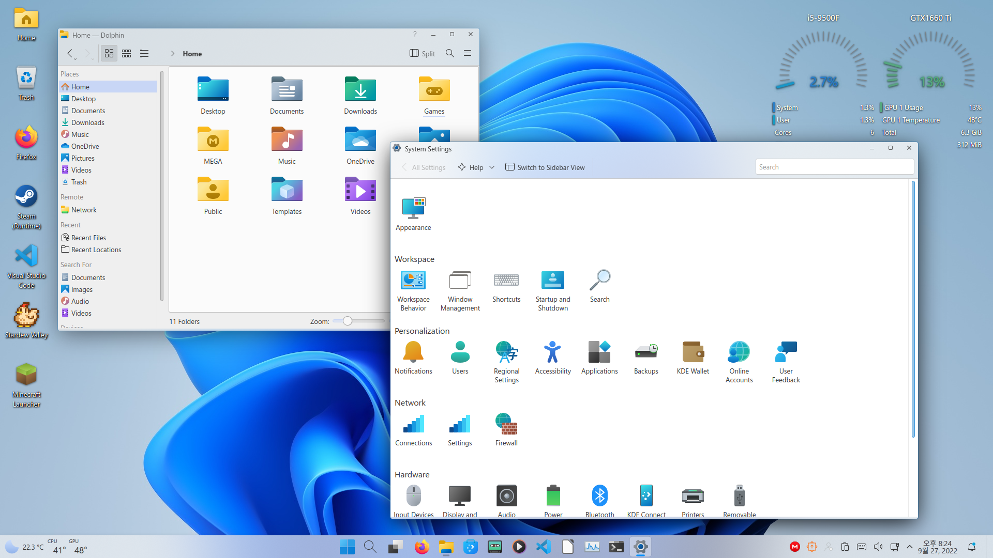993x558 pixels.
Task: Launch Firefox from the taskbar
Action: (422, 547)
